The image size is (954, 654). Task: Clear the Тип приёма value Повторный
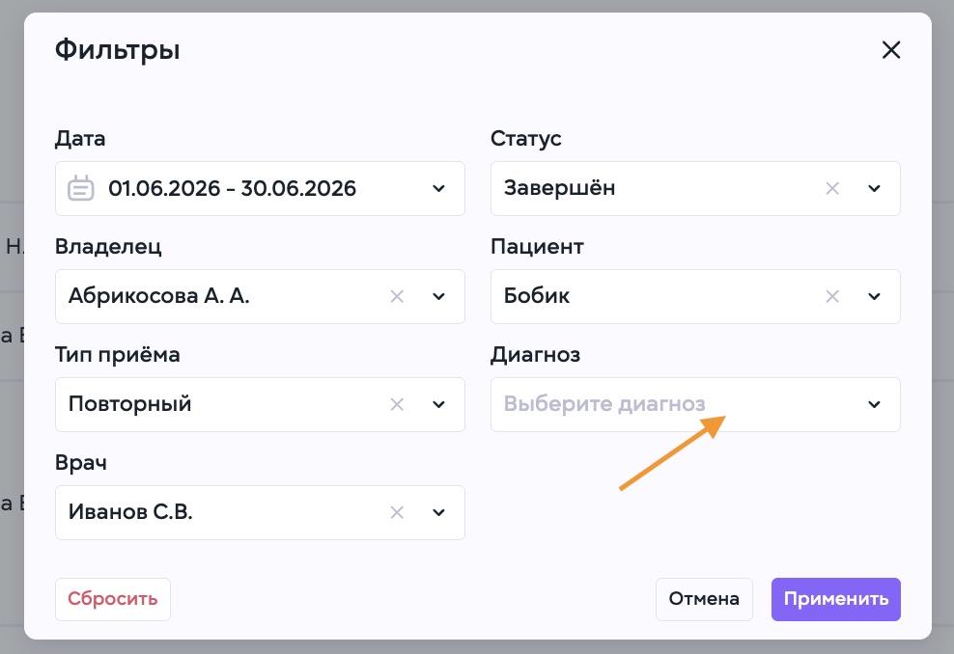(x=397, y=404)
